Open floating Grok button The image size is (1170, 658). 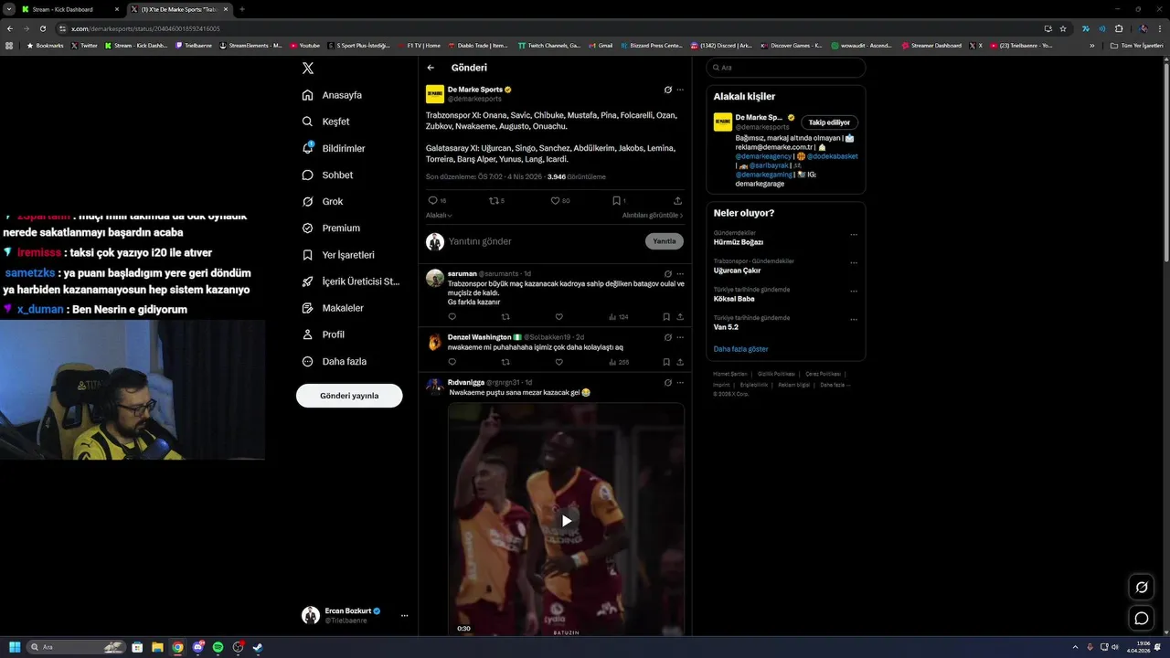[1142, 587]
